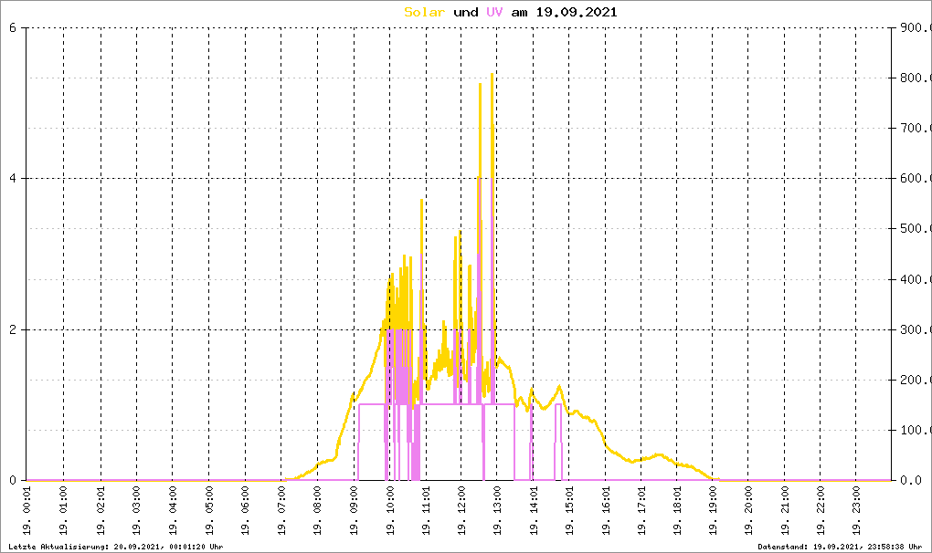Click the yellow solar spike just before 11:00
The height and width of the screenshot is (553, 932).
tap(421, 201)
